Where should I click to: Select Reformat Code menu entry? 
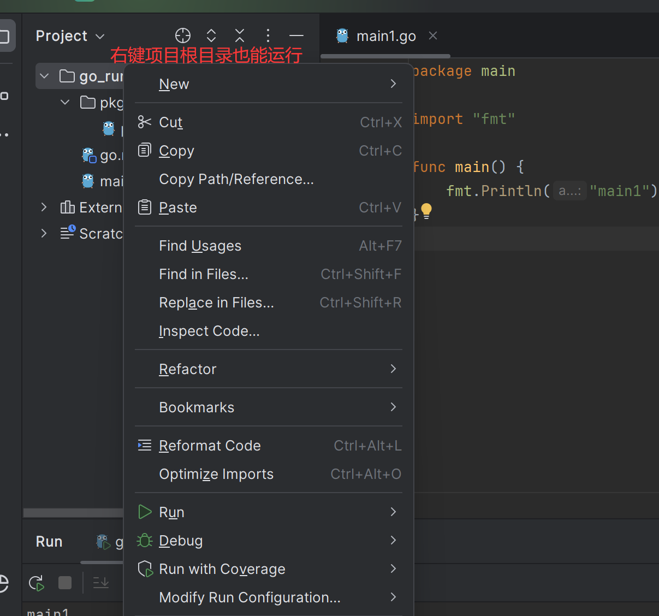click(210, 446)
